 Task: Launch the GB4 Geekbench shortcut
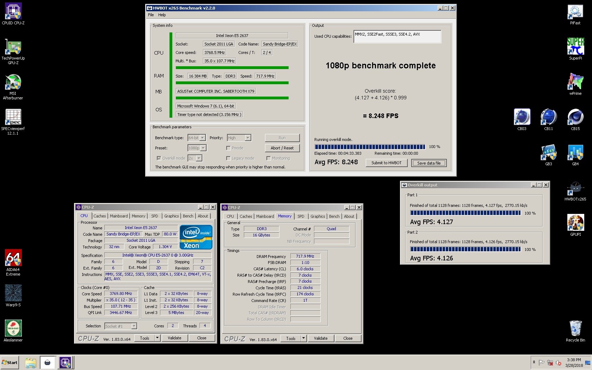575,155
